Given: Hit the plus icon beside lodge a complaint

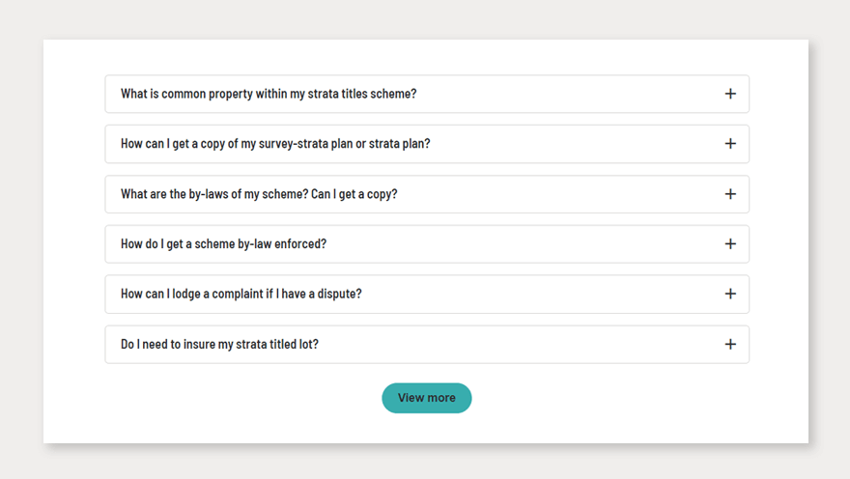Looking at the screenshot, I should click(730, 294).
